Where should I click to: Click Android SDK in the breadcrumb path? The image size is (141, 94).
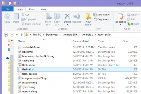70,35
